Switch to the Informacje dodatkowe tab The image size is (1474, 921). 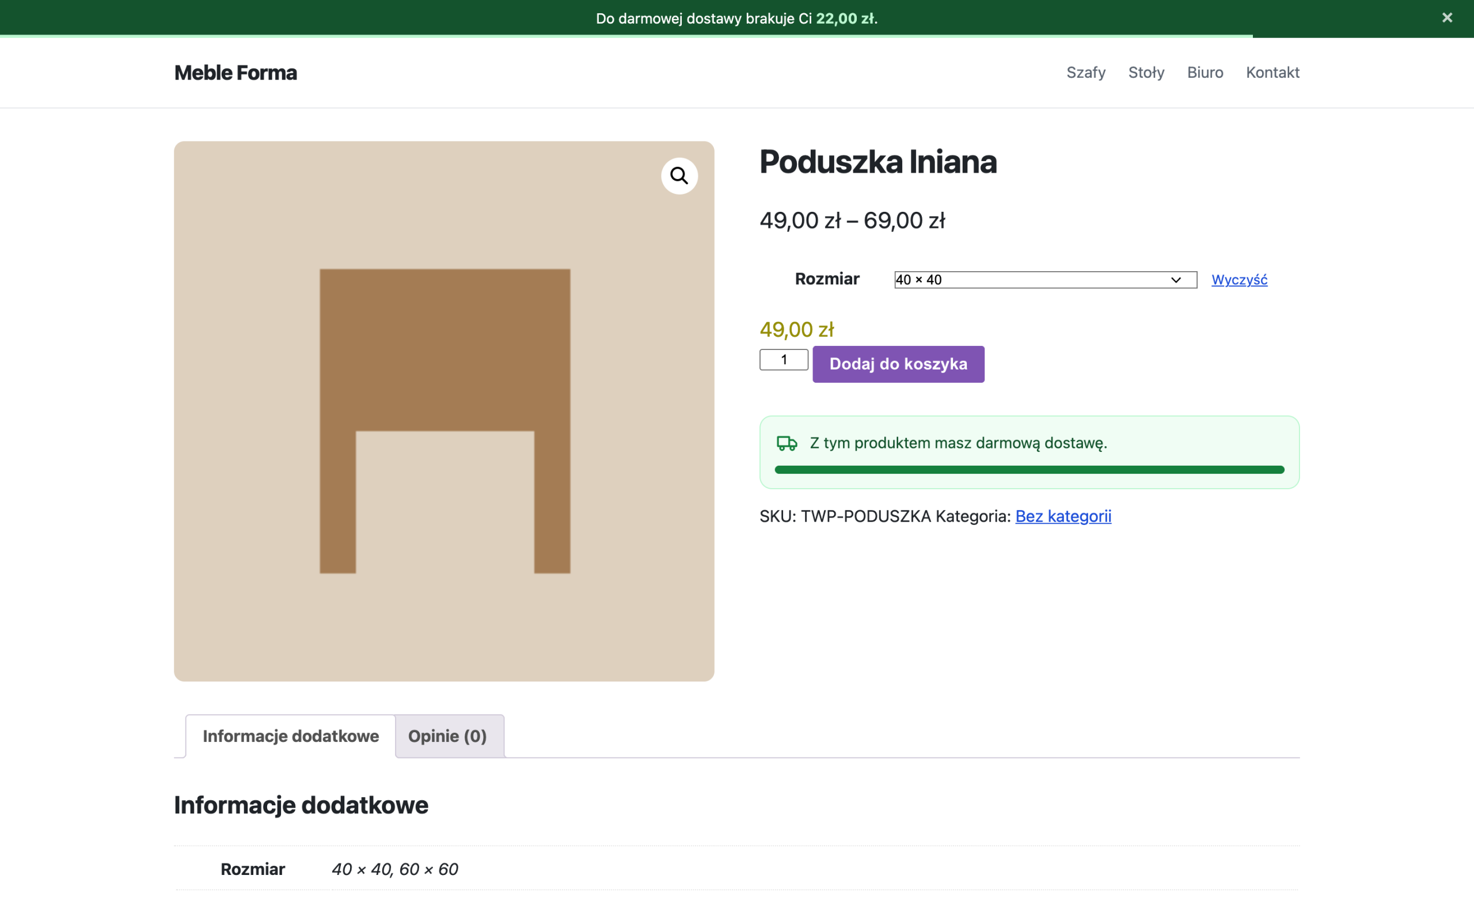coord(291,736)
